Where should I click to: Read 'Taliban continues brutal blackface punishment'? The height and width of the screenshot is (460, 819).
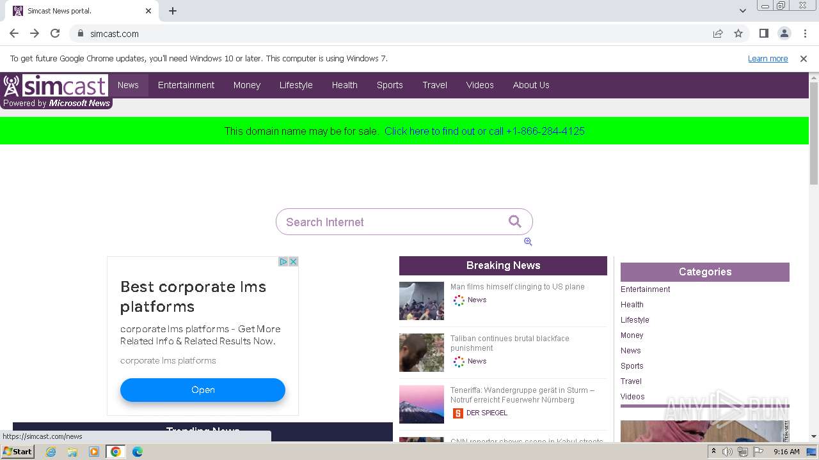click(x=510, y=343)
